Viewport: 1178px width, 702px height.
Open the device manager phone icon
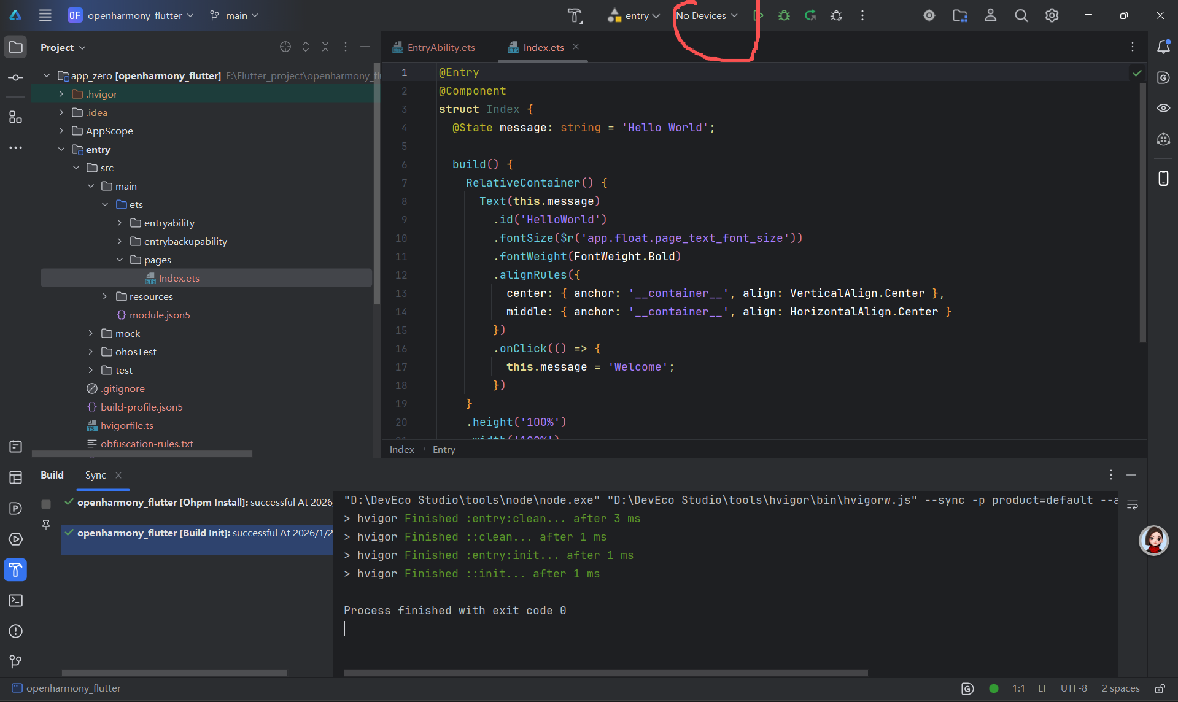click(1163, 178)
